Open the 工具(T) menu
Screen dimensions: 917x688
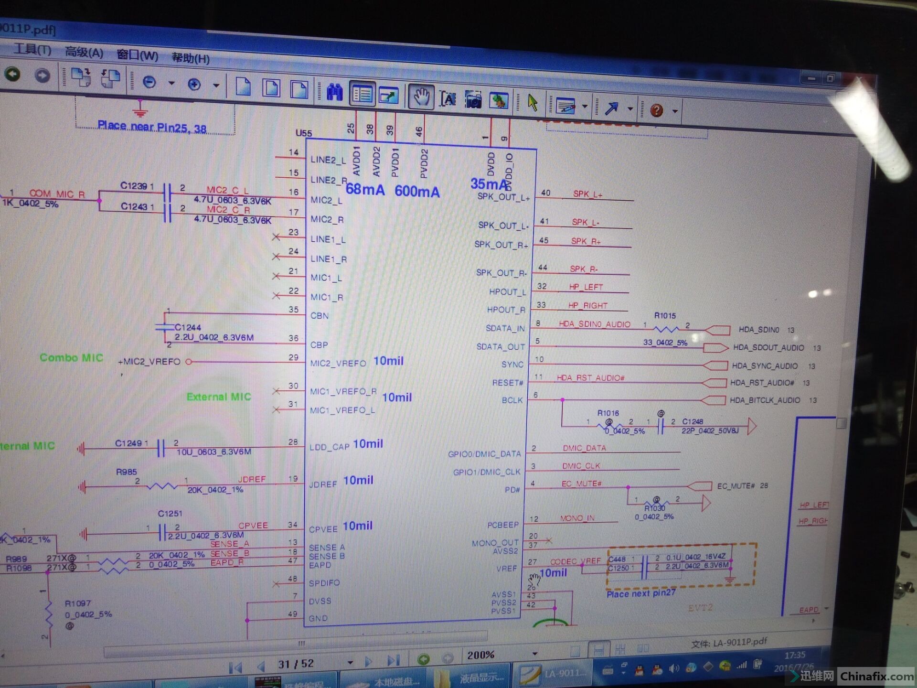(x=32, y=49)
